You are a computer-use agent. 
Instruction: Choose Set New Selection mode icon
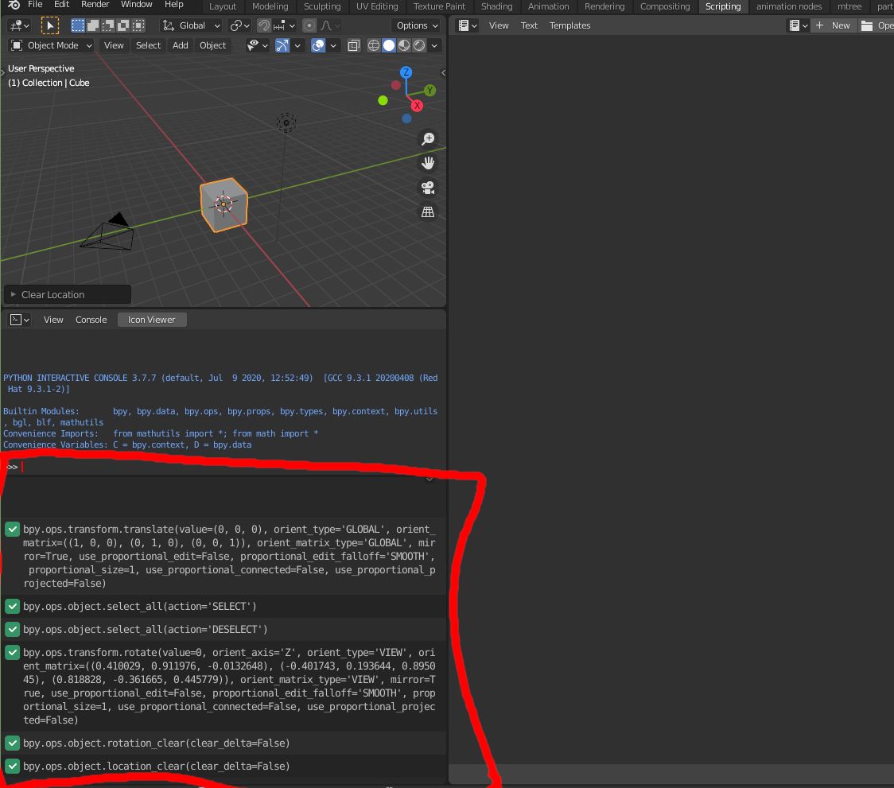77,25
